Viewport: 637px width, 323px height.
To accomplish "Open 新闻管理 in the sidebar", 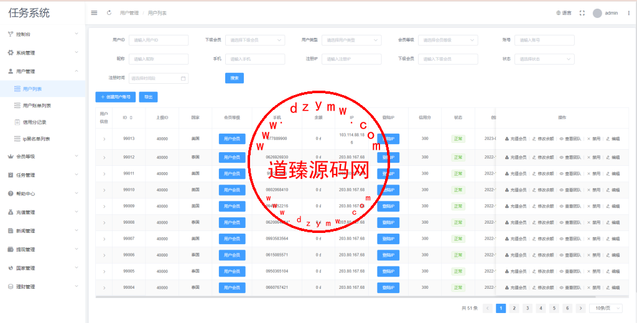I will click(43, 231).
